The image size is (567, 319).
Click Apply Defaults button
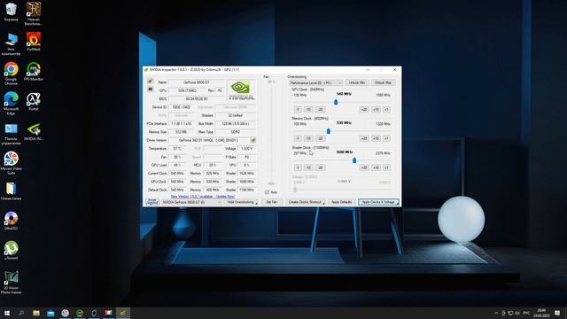click(342, 202)
